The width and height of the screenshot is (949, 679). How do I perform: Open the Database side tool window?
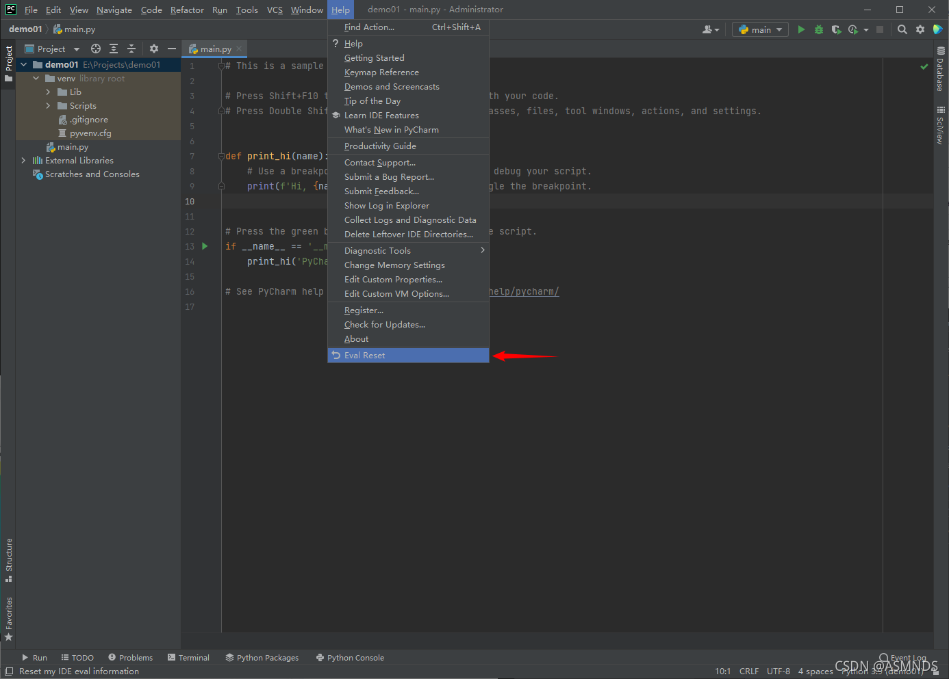[x=941, y=69]
